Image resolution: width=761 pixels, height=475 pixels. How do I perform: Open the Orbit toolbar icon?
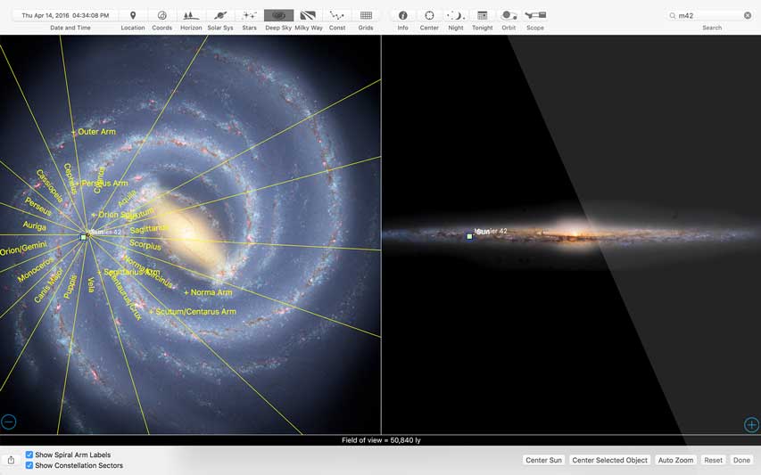tap(509, 15)
